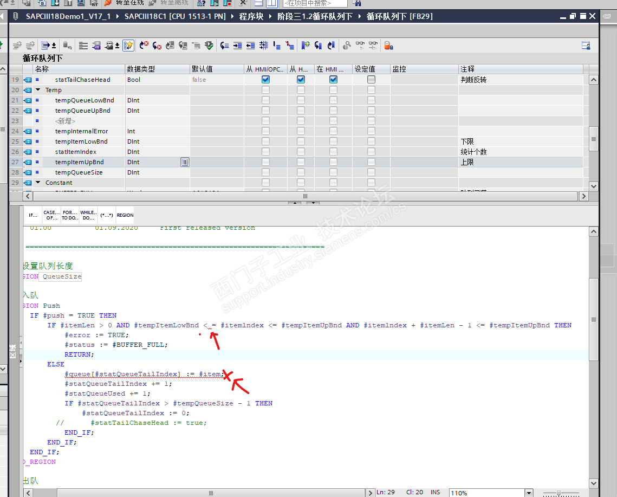The image size is (617, 497).
Task: Click the data type picker in tempItemUpBnd row
Action: point(185,162)
